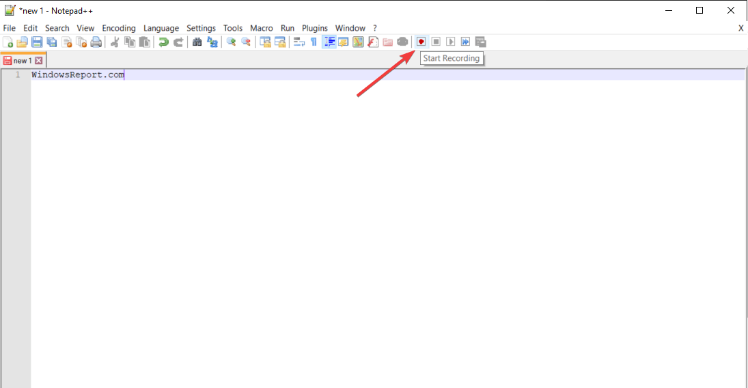Open Find with the binoculars icon
Image resolution: width=748 pixels, height=388 pixels.
(x=197, y=42)
